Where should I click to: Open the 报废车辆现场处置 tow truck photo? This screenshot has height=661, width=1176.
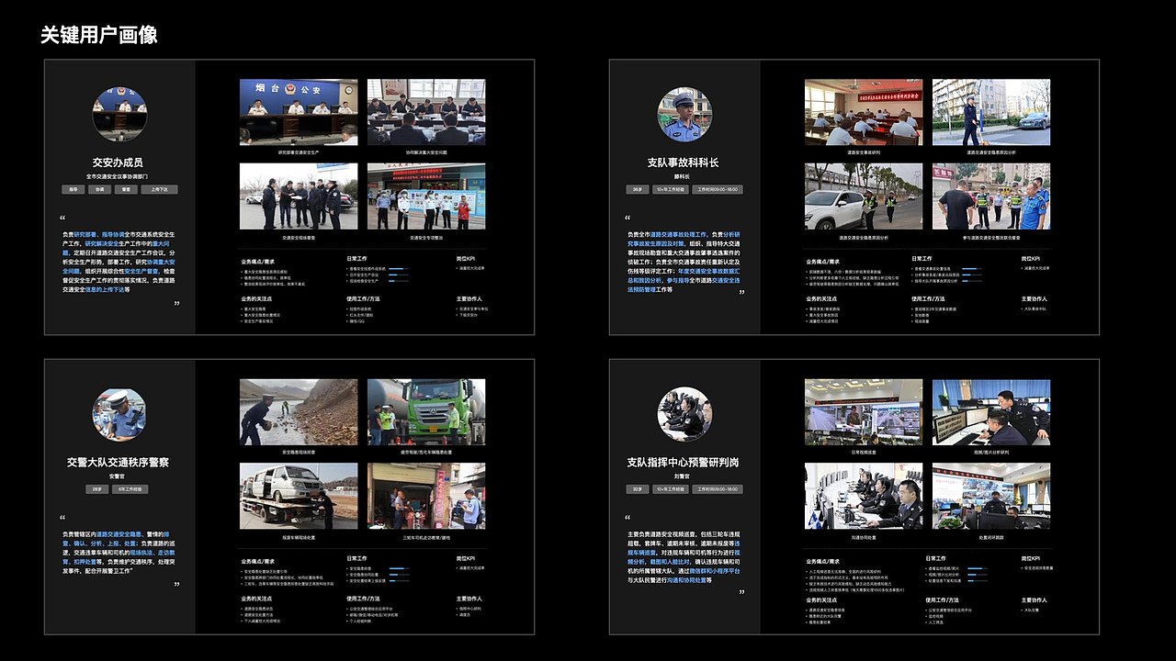coord(299,496)
